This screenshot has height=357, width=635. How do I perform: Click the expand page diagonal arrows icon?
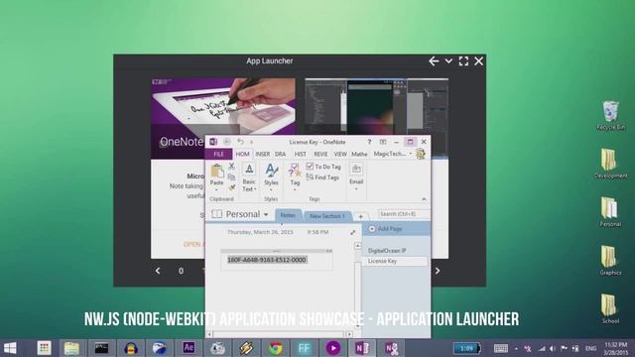click(x=353, y=232)
